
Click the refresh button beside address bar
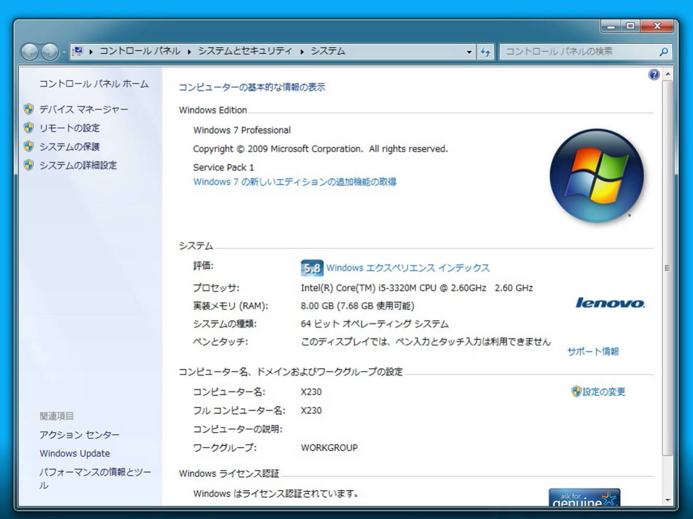click(485, 51)
